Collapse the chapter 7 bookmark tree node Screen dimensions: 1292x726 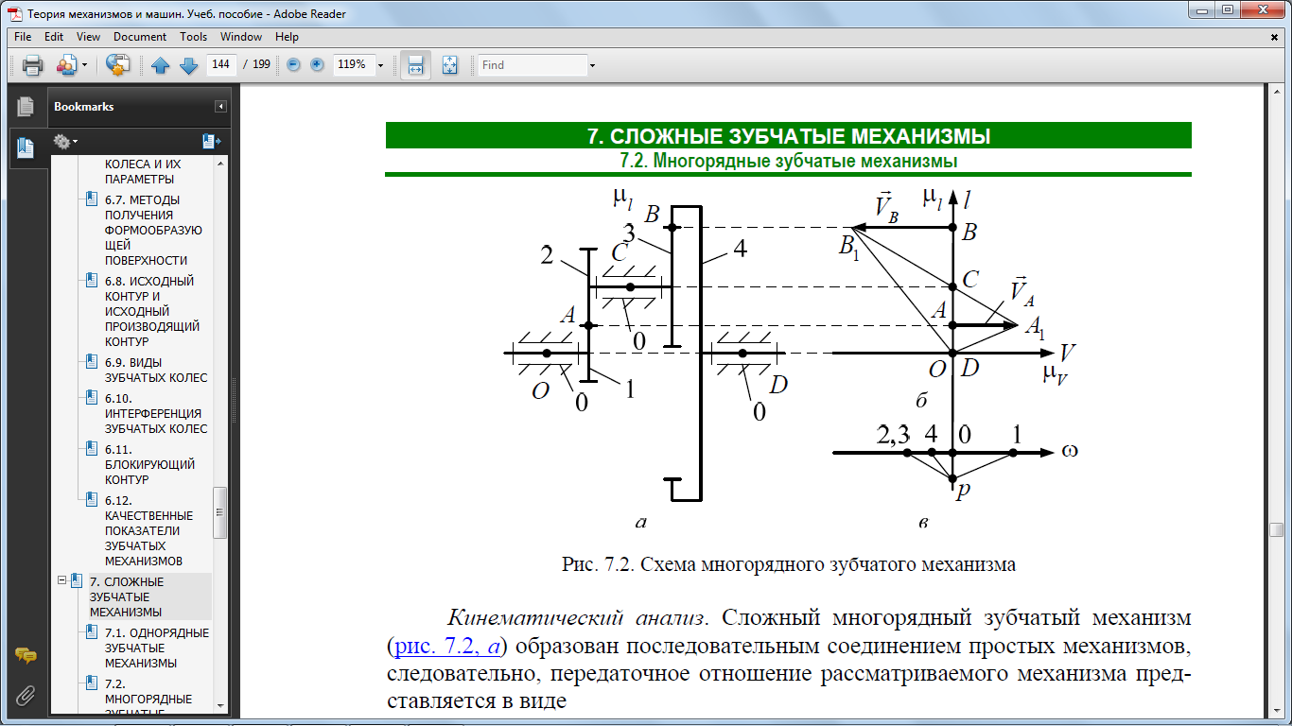pos(61,580)
